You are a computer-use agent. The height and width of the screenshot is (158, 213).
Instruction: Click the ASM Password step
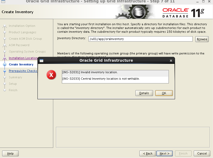point(19,45)
